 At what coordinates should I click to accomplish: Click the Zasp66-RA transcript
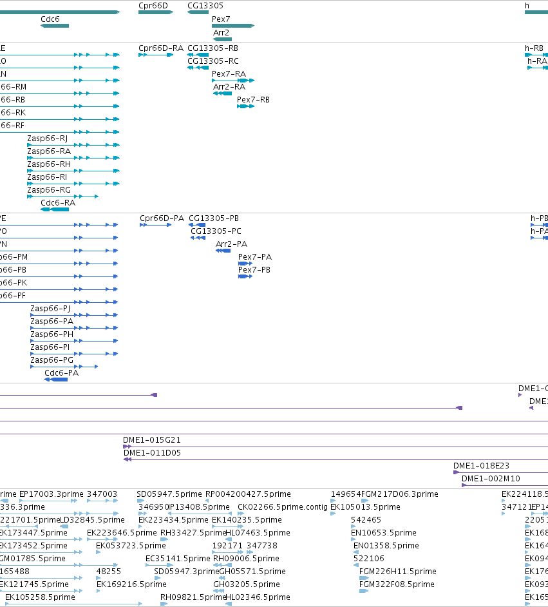(73, 158)
